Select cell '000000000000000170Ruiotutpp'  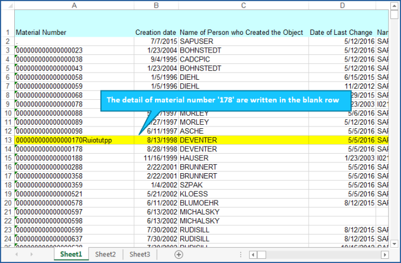click(x=74, y=140)
